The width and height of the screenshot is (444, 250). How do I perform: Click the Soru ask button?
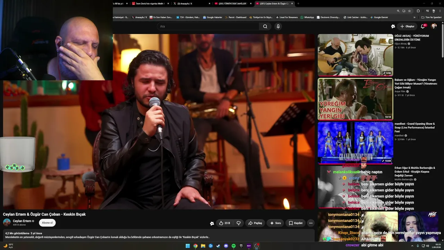tap(275, 223)
